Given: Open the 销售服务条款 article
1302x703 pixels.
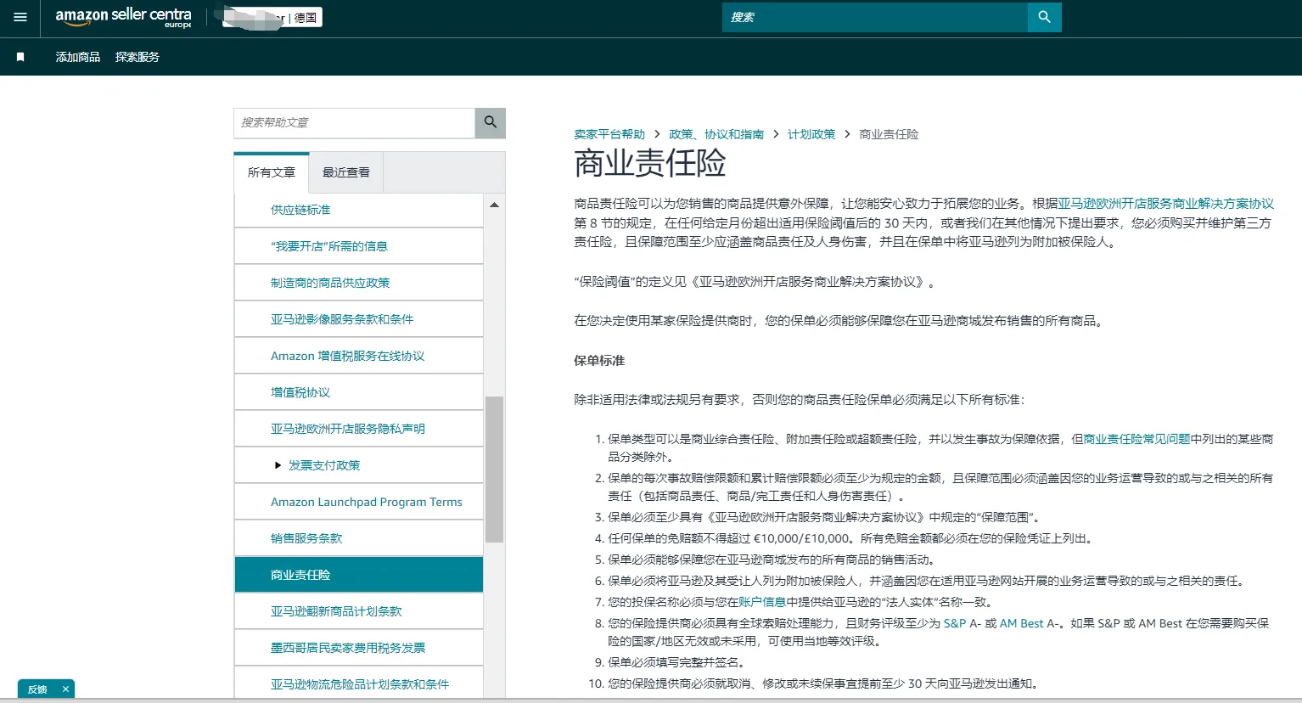Looking at the screenshot, I should tap(306, 538).
